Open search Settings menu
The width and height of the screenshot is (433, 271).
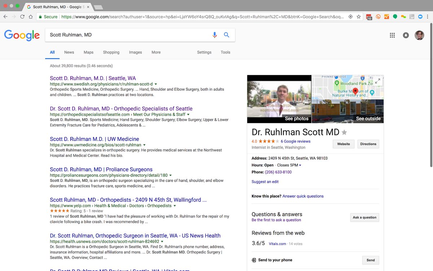pos(204,52)
